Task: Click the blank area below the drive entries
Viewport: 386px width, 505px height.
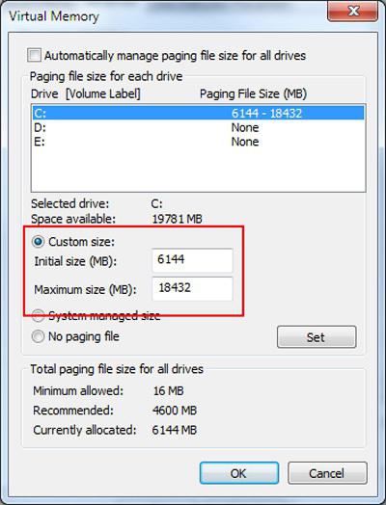Action: coord(199,170)
